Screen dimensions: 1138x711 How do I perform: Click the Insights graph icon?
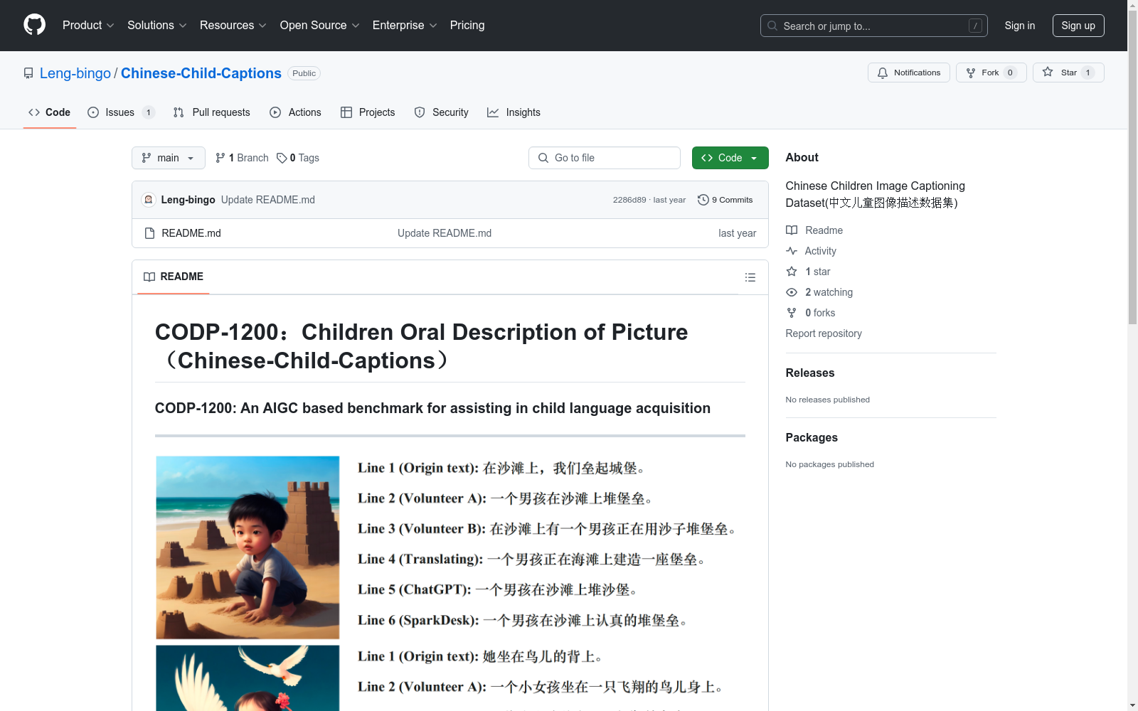[x=493, y=112]
